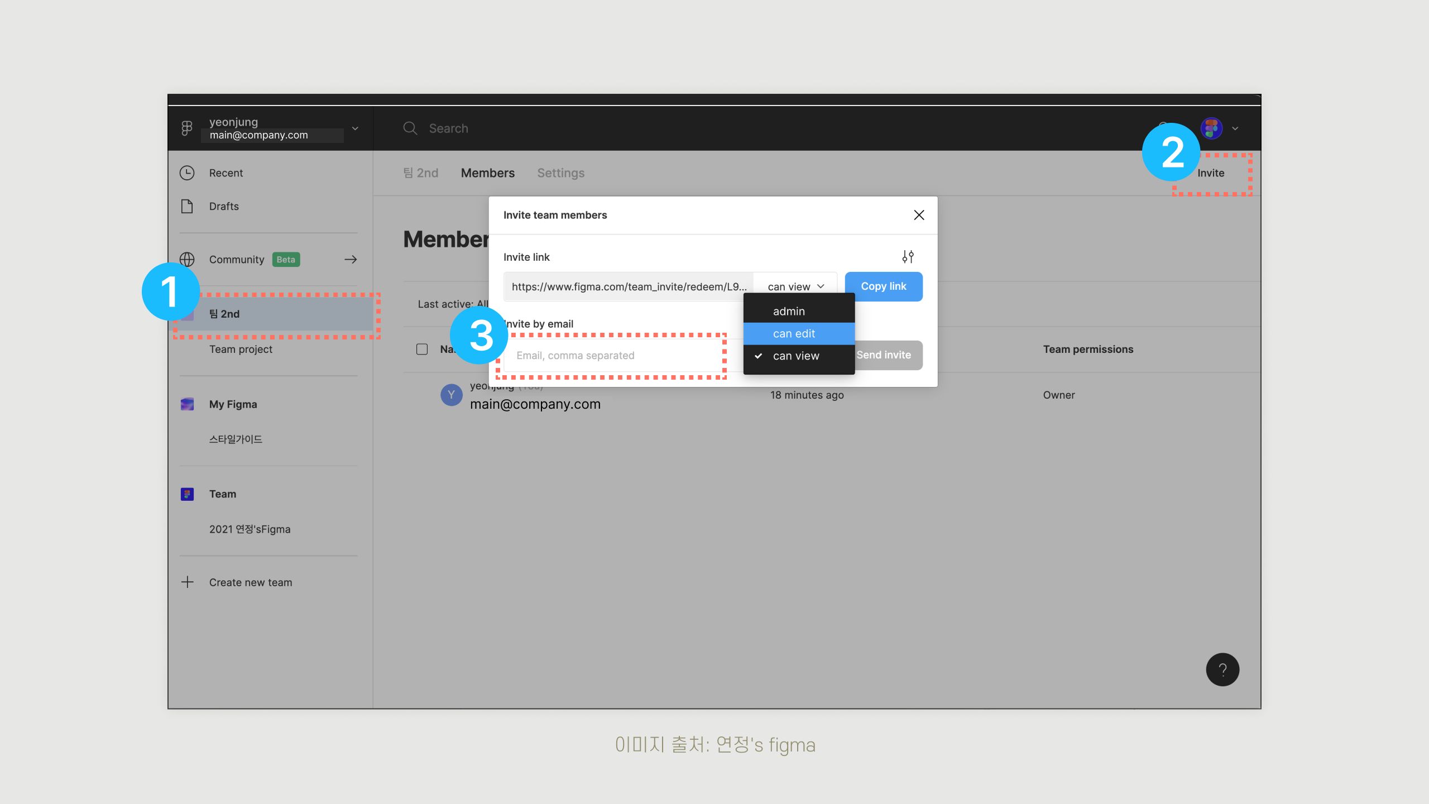1429x804 pixels.
Task: Select can edit permission option
Action: pos(794,334)
